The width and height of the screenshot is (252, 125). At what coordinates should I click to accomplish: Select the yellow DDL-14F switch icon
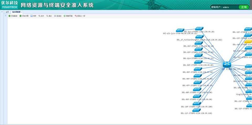pos(248,42)
